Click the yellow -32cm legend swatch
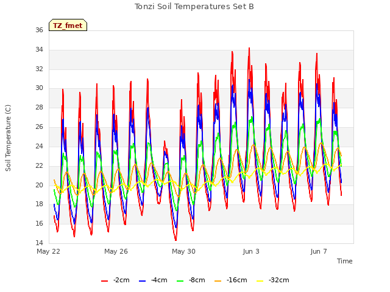 point(260,281)
